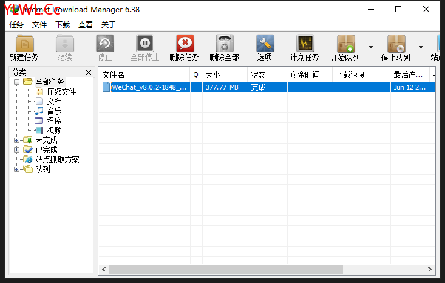Viewport: 445px width, 283px height.
Task: Sort by 大小 column header
Action: pyautogui.click(x=225, y=75)
